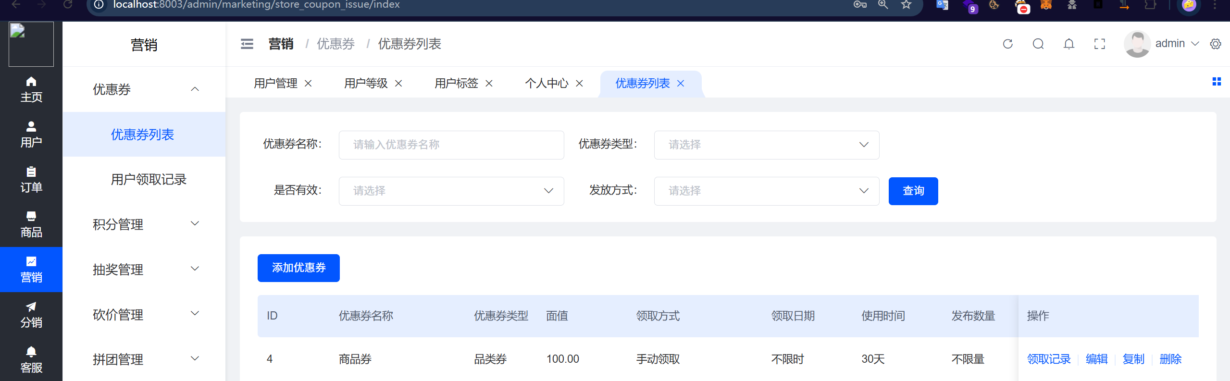Screen dimensions: 1230x381
Task: Close the 用户管理 tab
Action: [308, 84]
